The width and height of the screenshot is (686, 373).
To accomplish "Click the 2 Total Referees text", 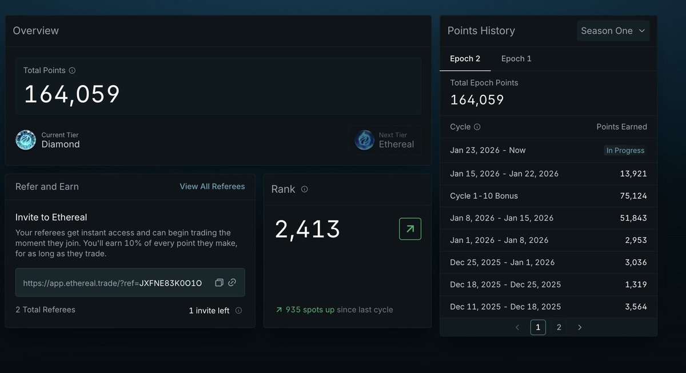I will pyautogui.click(x=46, y=310).
